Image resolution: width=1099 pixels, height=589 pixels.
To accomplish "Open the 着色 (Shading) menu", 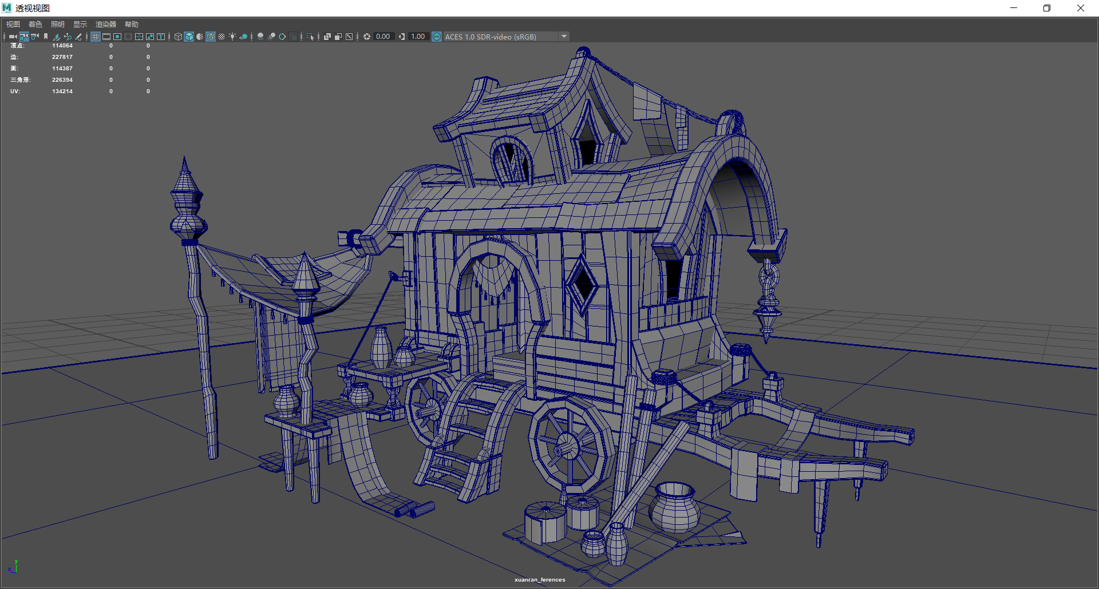I will coord(35,24).
